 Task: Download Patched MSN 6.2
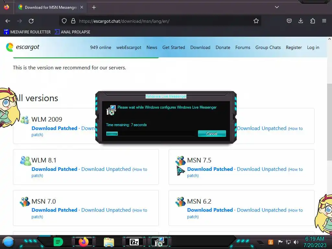(210, 210)
